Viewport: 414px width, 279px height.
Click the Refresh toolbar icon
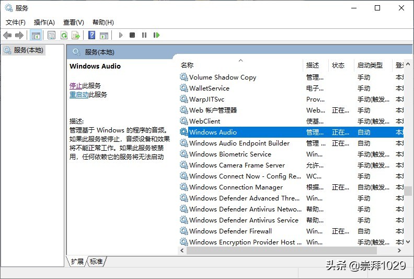click(x=64, y=35)
